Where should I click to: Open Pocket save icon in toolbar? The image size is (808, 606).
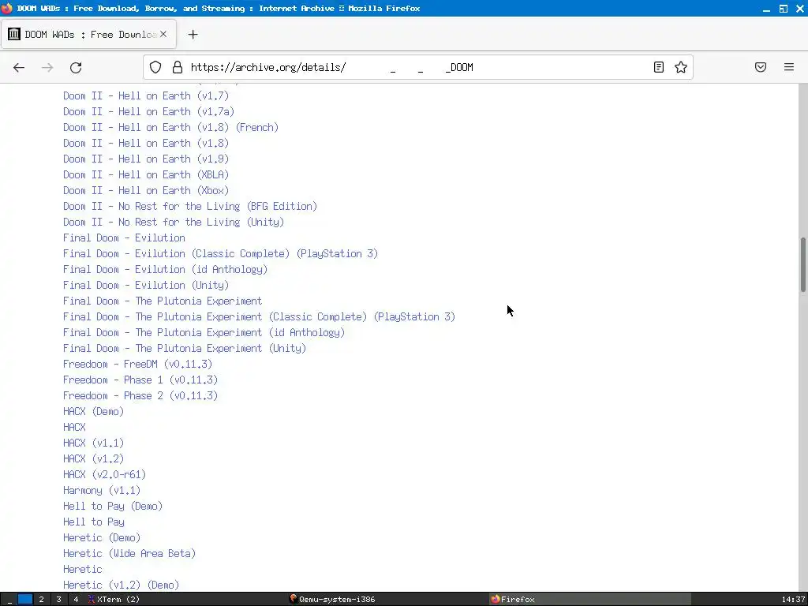pos(761,67)
